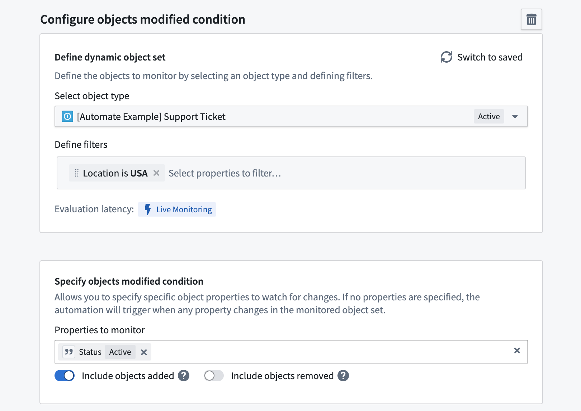Expand the object type dropdown arrow
581x411 pixels.
515,116
